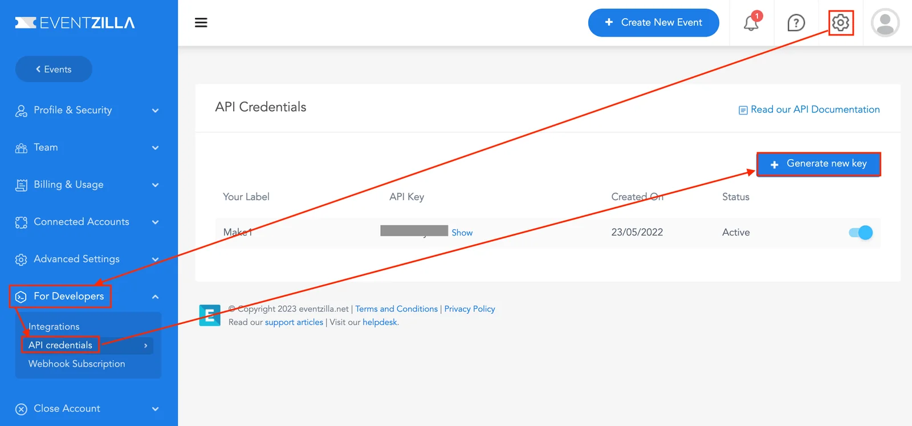
Task: Click Generate new key button
Action: click(819, 164)
